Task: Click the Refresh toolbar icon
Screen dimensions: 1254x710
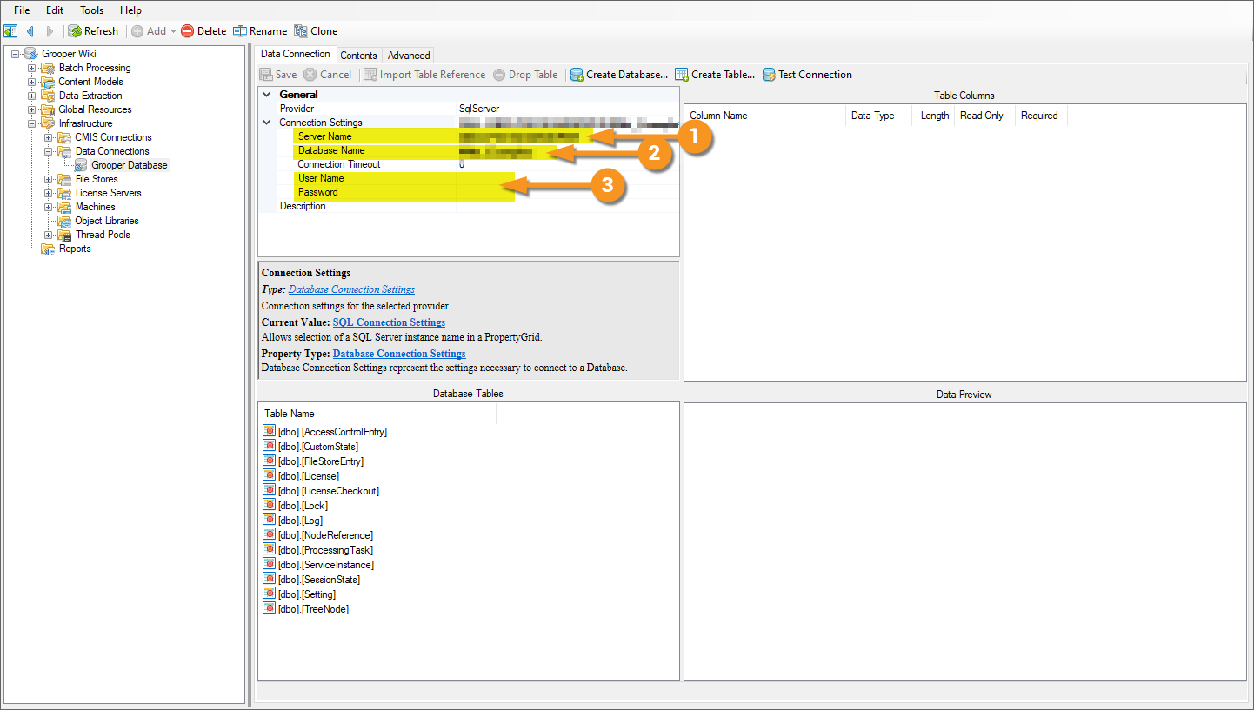Action: 75,31
